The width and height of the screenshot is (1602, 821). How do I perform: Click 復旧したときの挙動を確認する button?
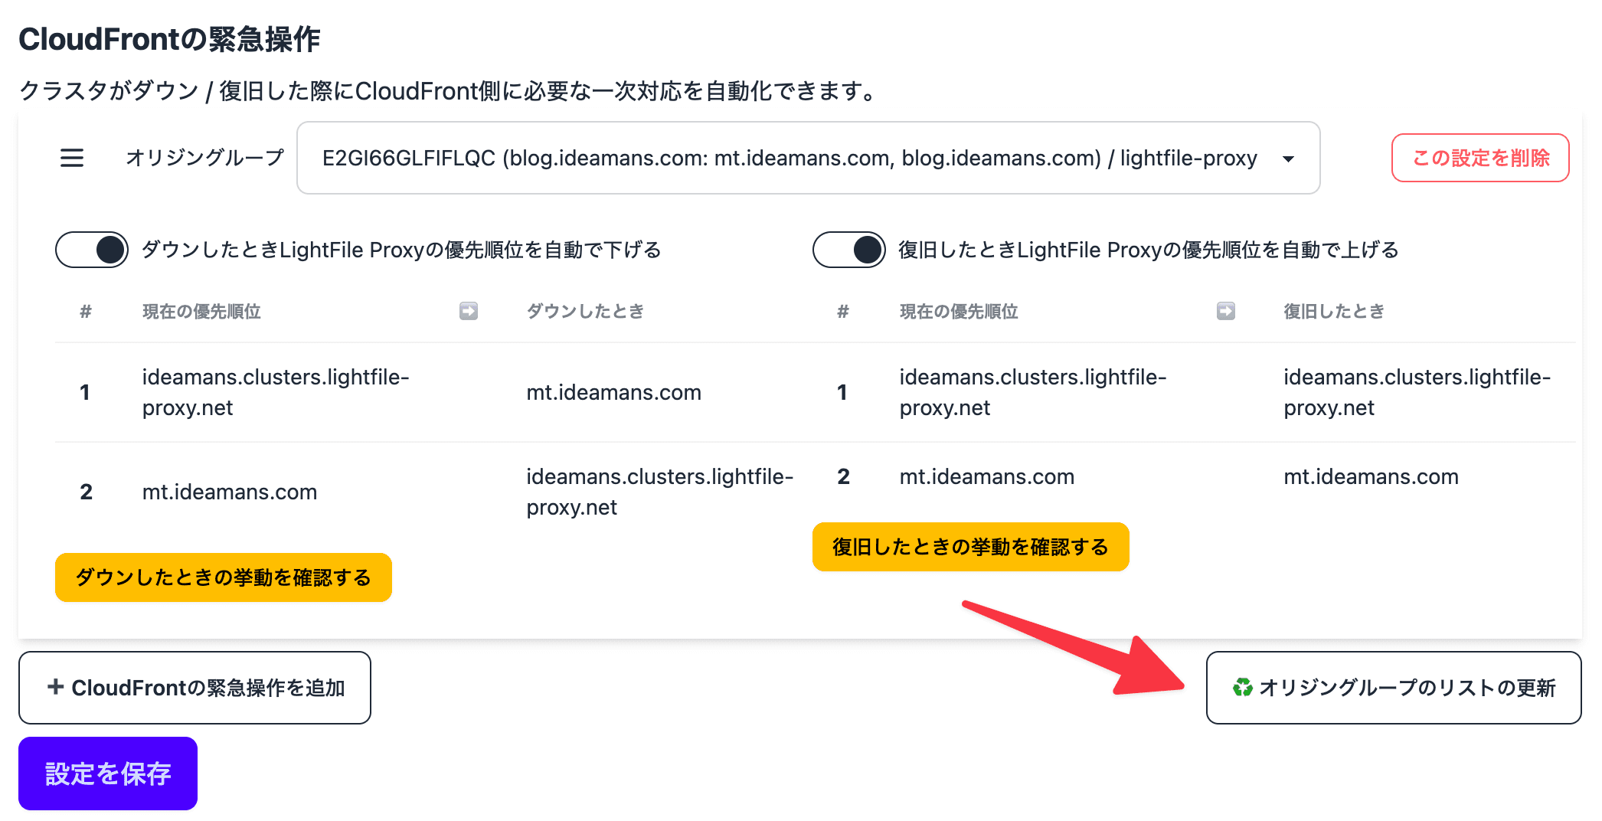971,547
